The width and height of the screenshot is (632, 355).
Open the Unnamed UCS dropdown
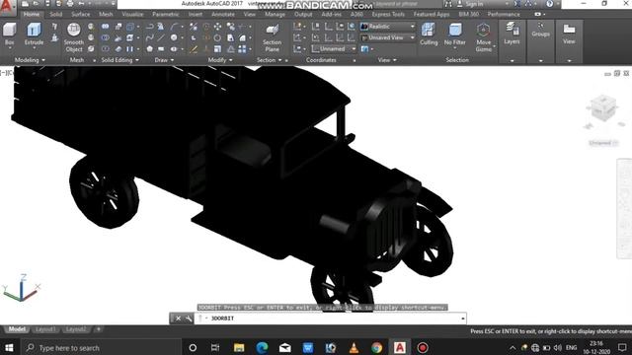coord(334,49)
